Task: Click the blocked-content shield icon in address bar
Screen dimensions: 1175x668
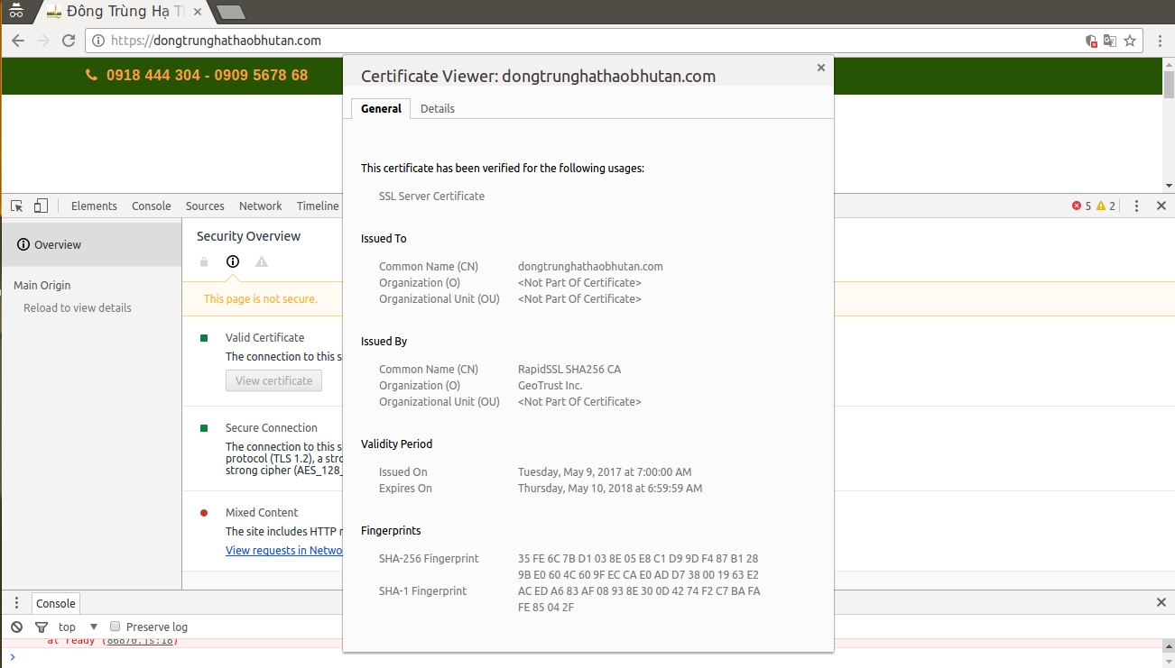Action: (x=1091, y=41)
